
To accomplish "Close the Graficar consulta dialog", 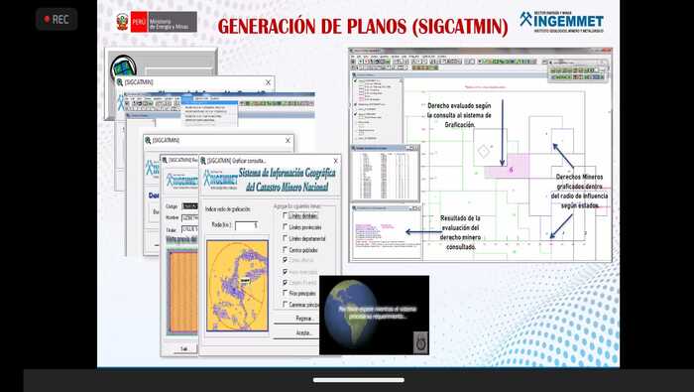I will 335,161.
